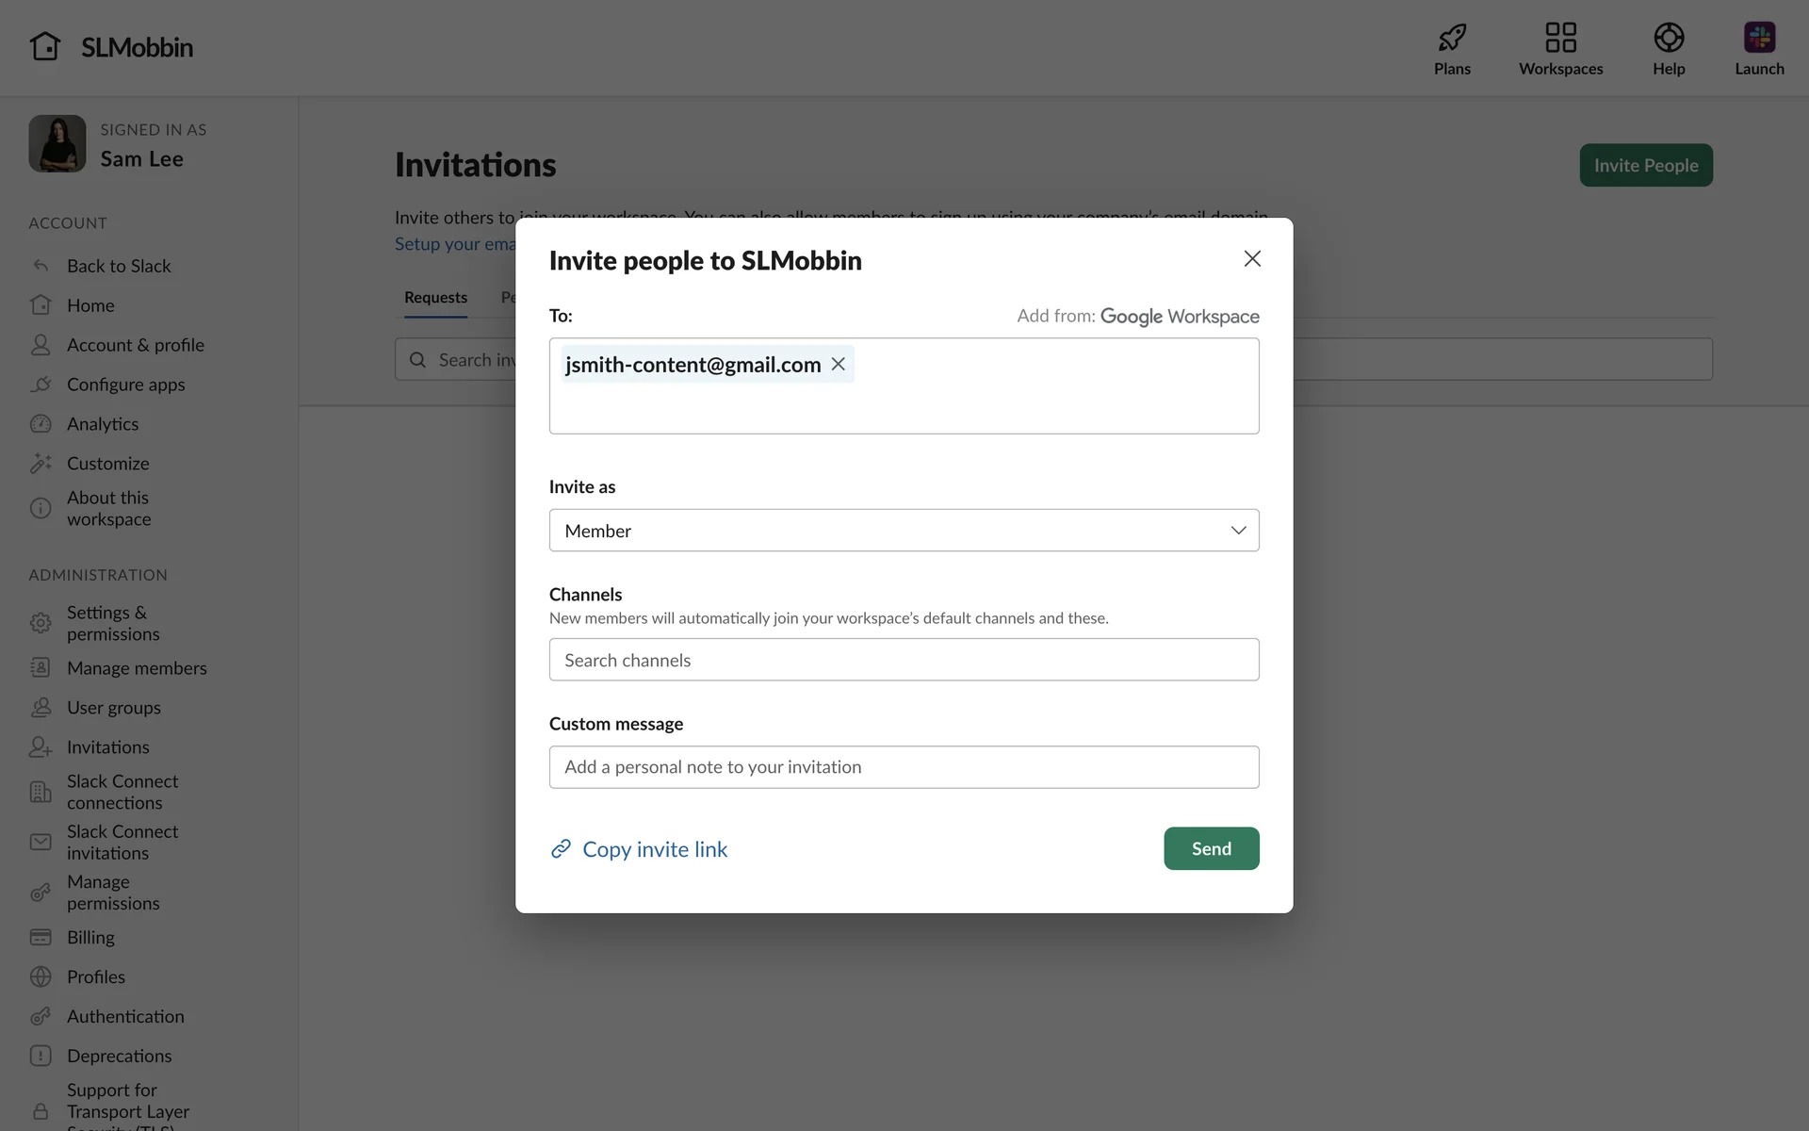Close the Invite people dialog

[1251, 259]
